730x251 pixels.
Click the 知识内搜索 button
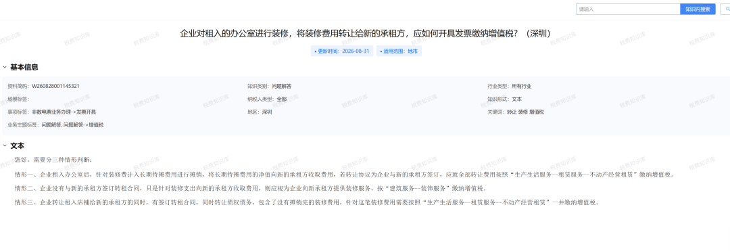click(x=698, y=9)
